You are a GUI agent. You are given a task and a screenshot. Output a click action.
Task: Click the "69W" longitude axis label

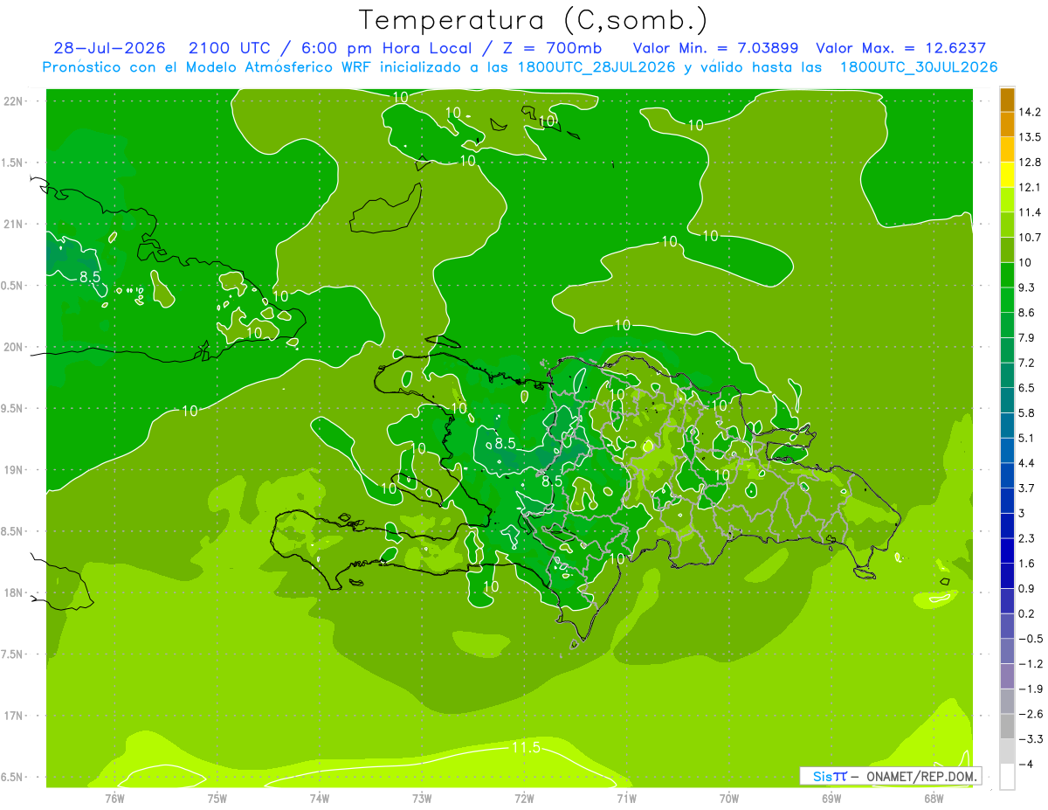(x=831, y=798)
